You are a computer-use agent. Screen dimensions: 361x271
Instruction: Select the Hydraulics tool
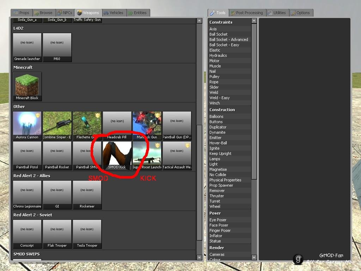(229, 55)
